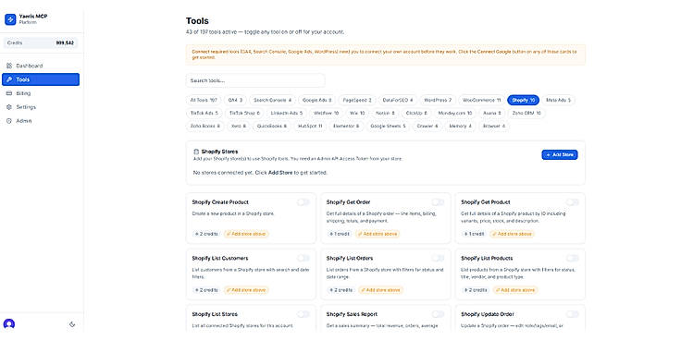Show ClickUp tools
The height and width of the screenshot is (340, 681).
coord(416,114)
